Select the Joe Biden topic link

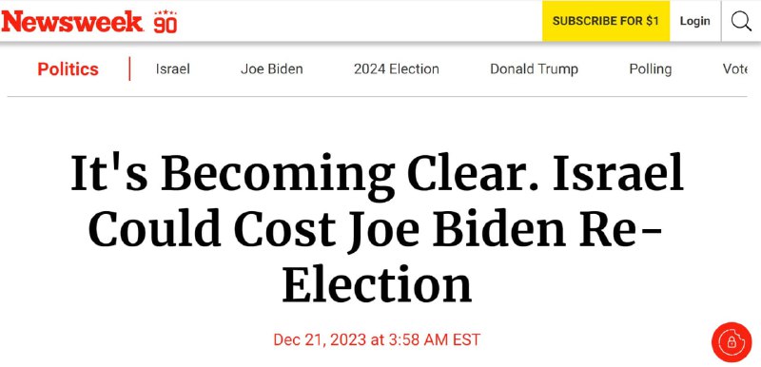point(272,68)
